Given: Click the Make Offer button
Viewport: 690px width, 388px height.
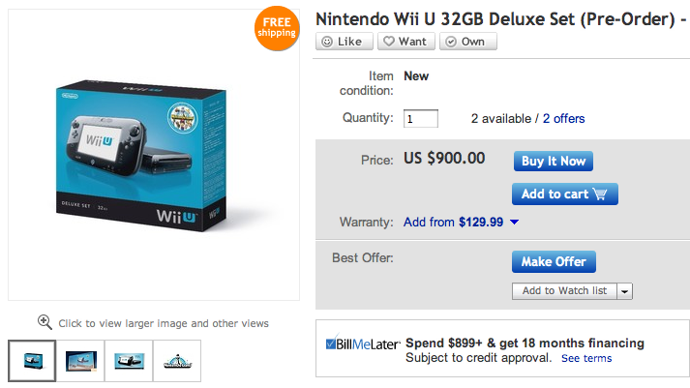Looking at the screenshot, I should tap(554, 261).
